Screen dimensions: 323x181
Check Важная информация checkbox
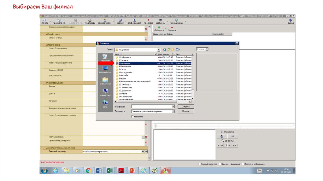(x=220, y=164)
